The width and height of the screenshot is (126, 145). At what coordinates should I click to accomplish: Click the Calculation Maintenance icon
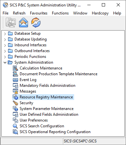pyautogui.click(x=15, y=68)
